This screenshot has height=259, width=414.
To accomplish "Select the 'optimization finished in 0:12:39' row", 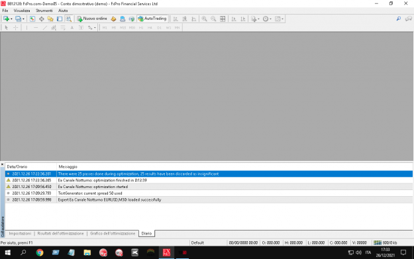I will tap(209, 180).
